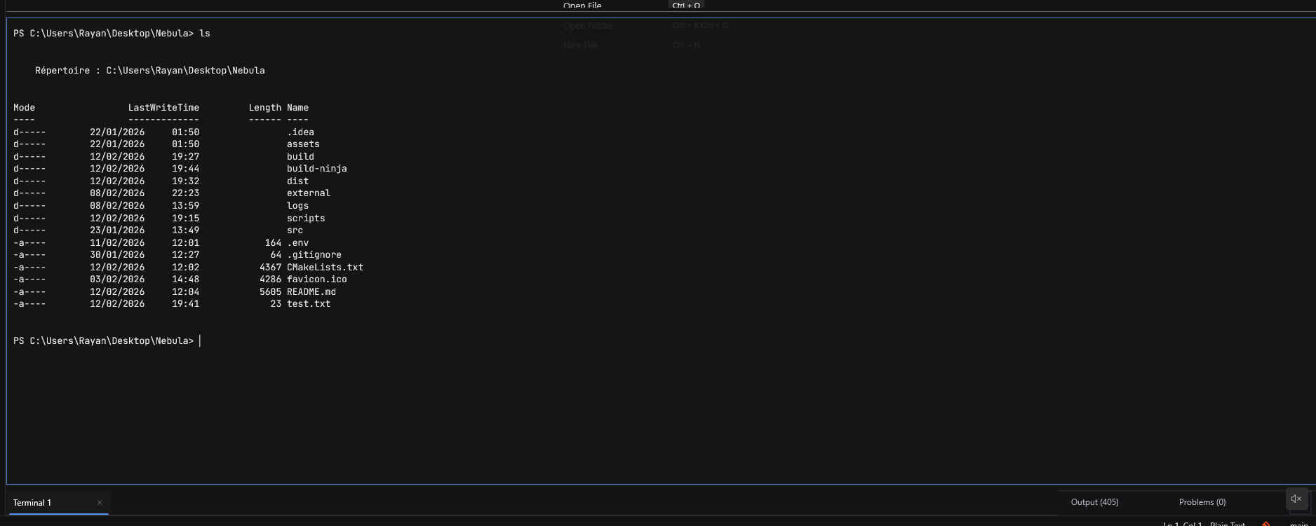Click the 4367 length value
1316x526 pixels.
coord(270,268)
